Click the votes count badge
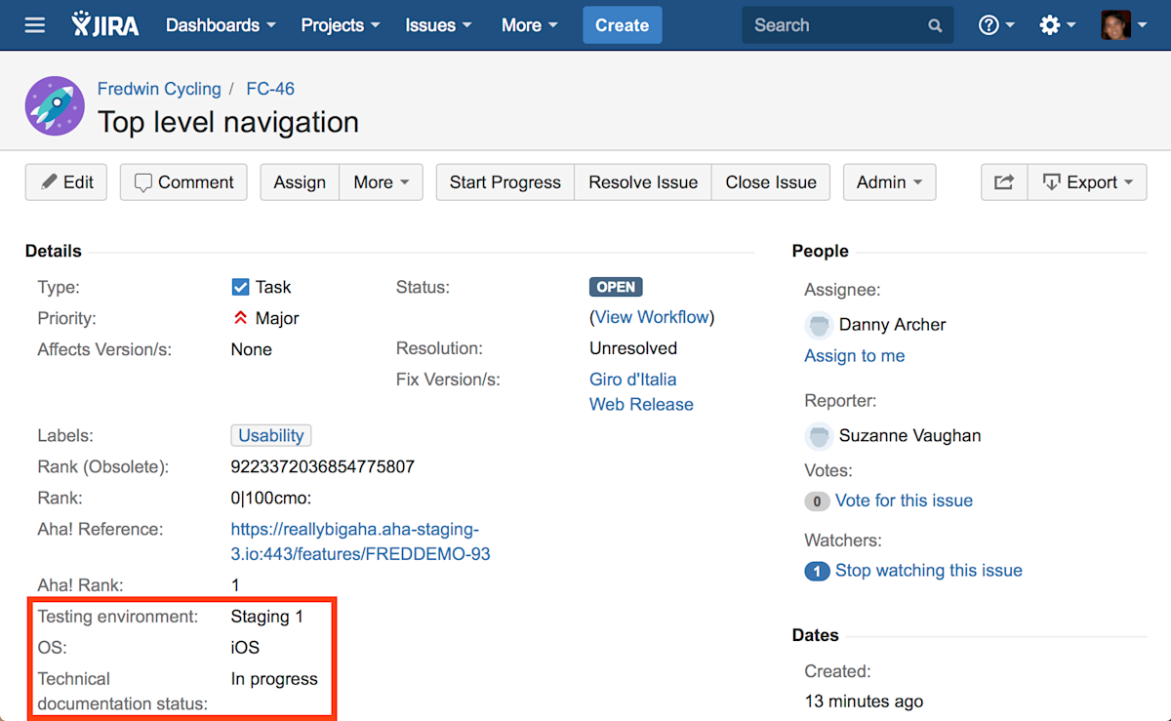 pyautogui.click(x=817, y=501)
